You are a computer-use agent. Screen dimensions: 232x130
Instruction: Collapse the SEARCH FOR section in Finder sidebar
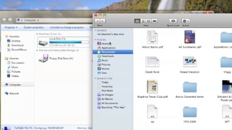click(x=95, y=78)
